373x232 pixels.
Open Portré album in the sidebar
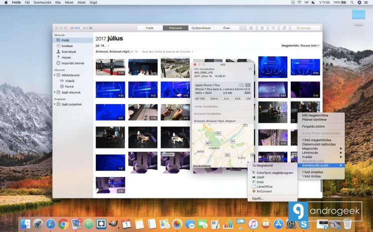click(x=69, y=86)
